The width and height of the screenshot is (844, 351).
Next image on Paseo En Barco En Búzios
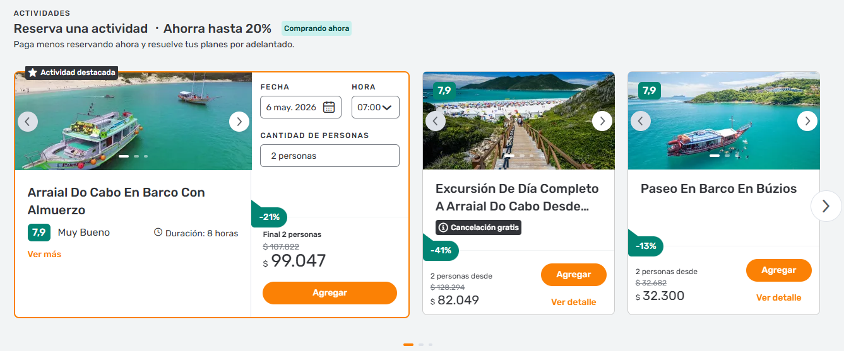pyautogui.click(x=807, y=121)
